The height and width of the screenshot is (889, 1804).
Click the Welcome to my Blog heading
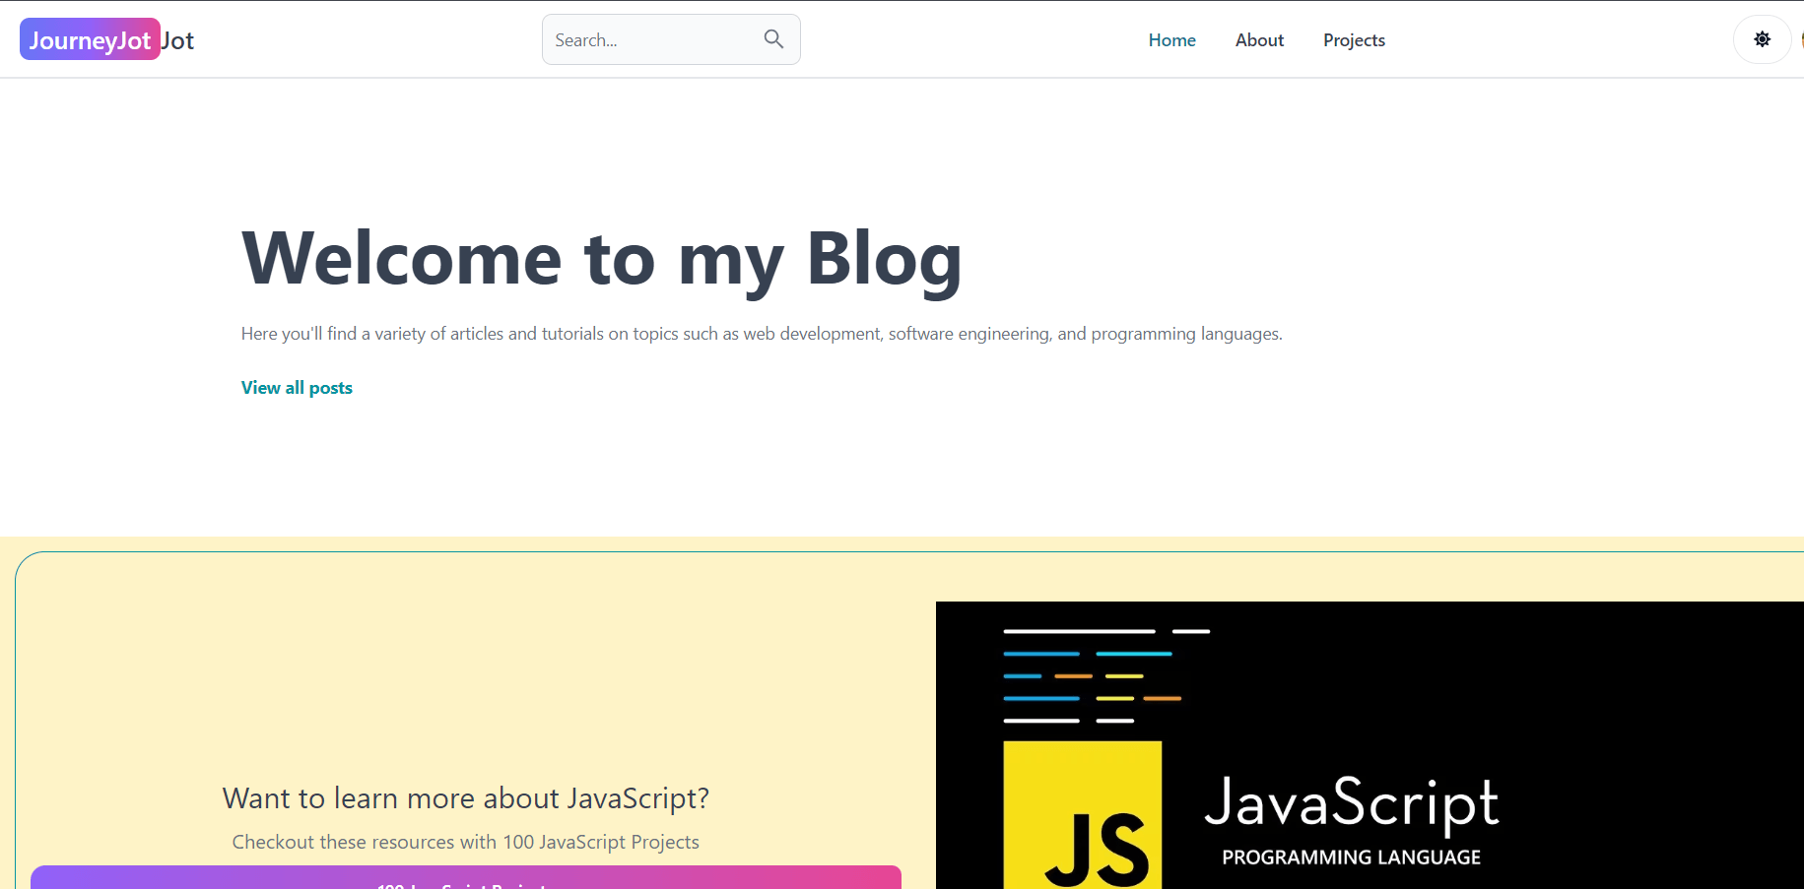click(601, 259)
